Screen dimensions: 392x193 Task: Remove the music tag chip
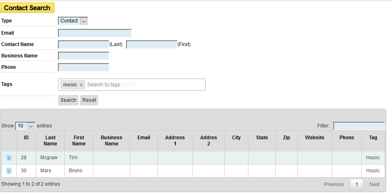[81, 85]
